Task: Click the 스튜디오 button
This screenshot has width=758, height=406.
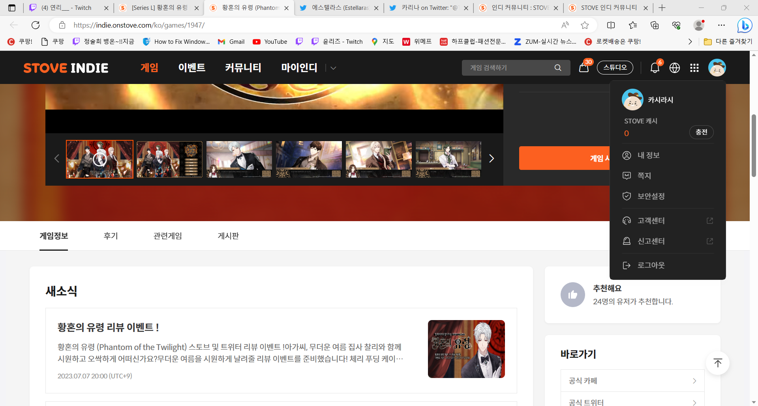Action: pos(615,67)
